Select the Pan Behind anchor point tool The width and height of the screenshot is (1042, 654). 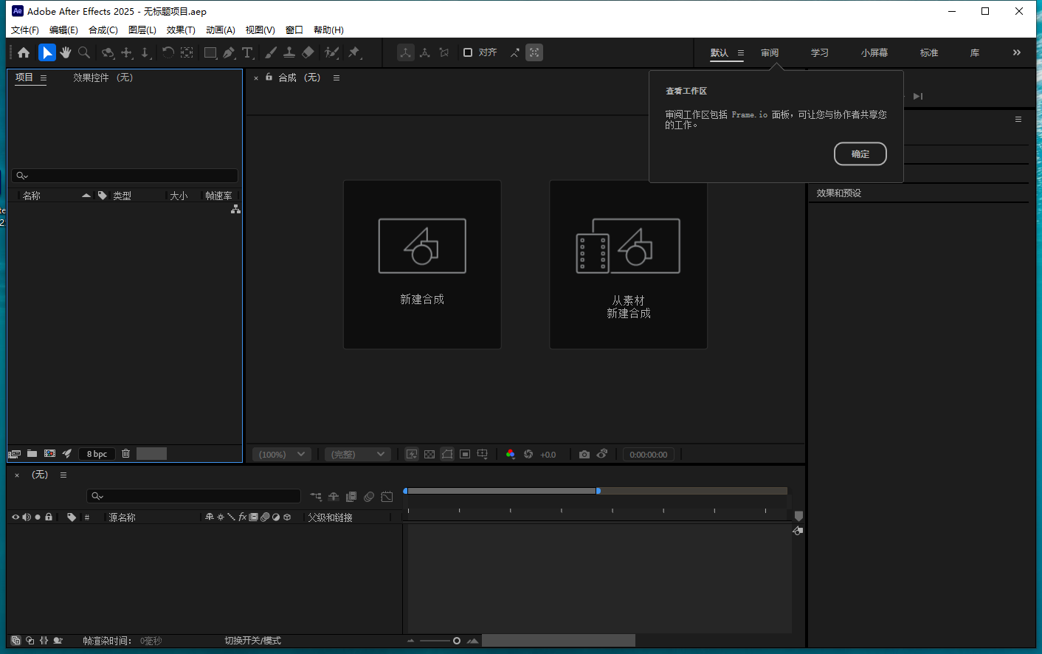click(x=187, y=52)
